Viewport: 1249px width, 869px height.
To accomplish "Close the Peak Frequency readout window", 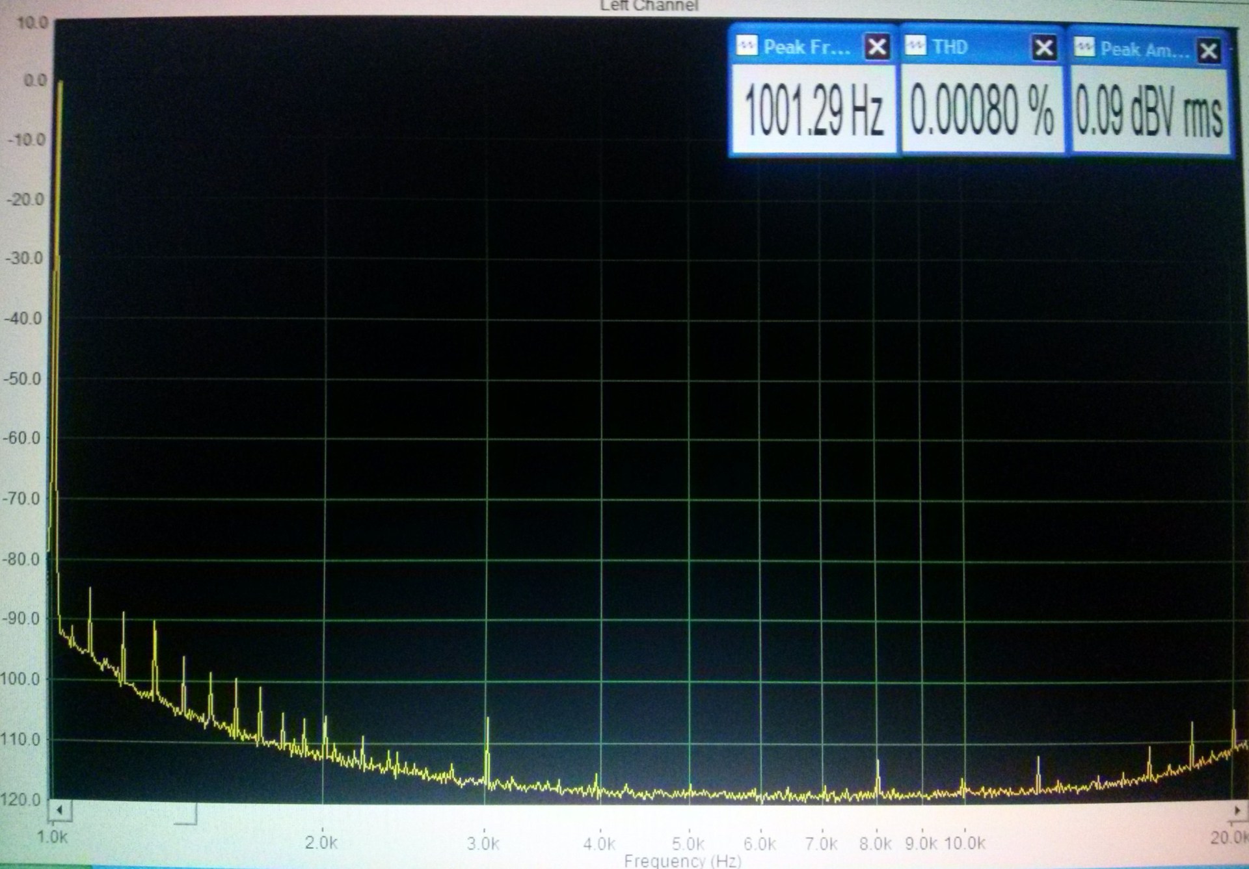I will 876,47.
